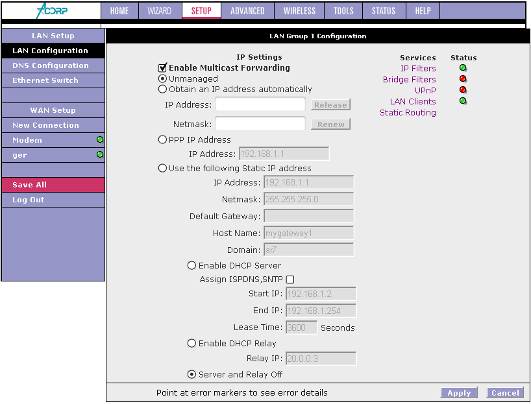Open the Static Routing link
531x404 pixels.
point(408,113)
